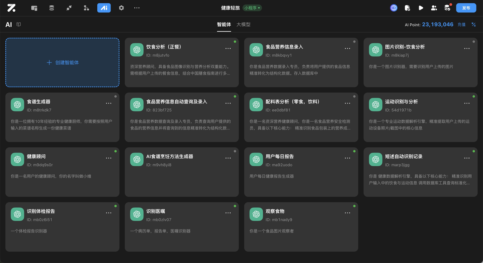
Task: Click description 你是一个食品图片观察者
Action: click(x=272, y=231)
